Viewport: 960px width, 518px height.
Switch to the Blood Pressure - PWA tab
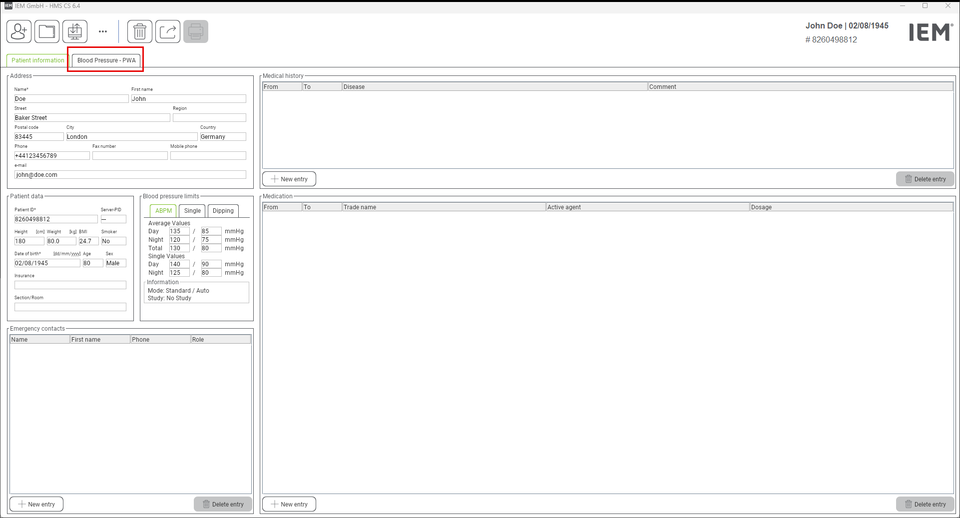pyautogui.click(x=106, y=60)
